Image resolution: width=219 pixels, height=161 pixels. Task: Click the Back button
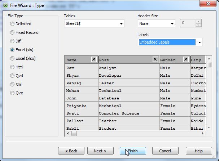pos(71,151)
